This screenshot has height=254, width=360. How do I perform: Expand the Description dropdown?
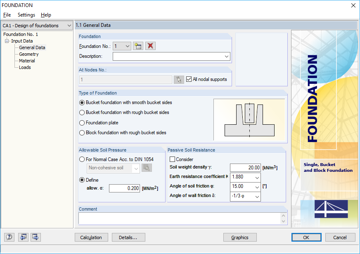pos(227,57)
